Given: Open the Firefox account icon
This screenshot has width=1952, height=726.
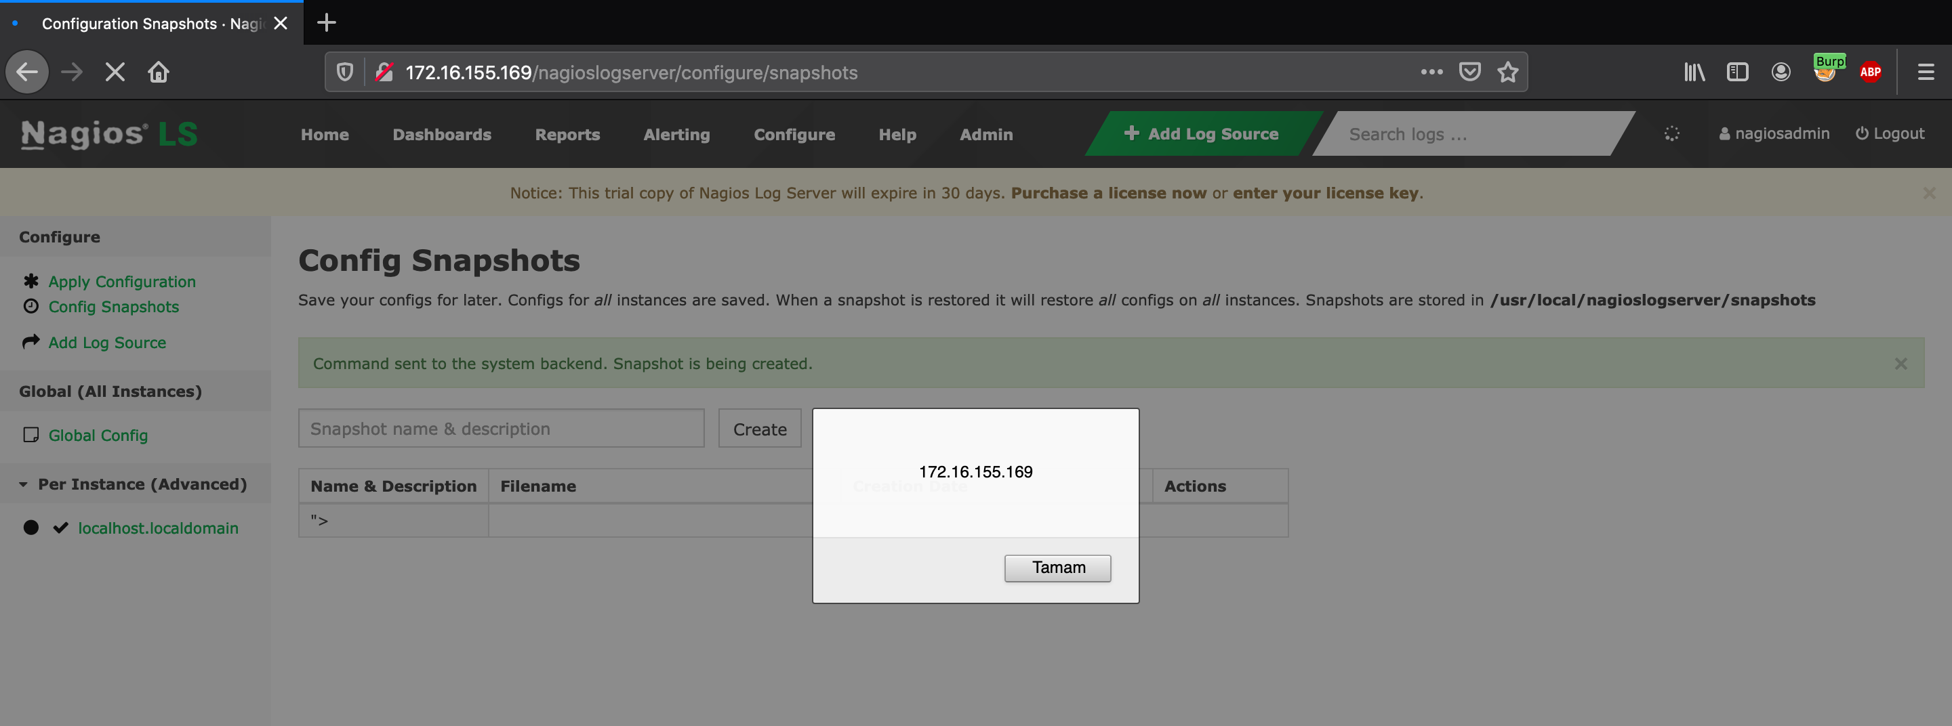Looking at the screenshot, I should [1781, 72].
